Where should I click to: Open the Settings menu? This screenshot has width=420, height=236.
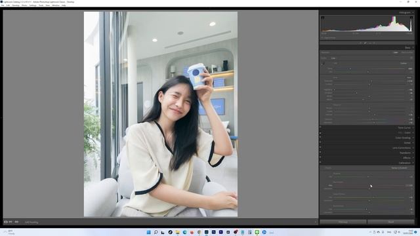click(x=33, y=5)
